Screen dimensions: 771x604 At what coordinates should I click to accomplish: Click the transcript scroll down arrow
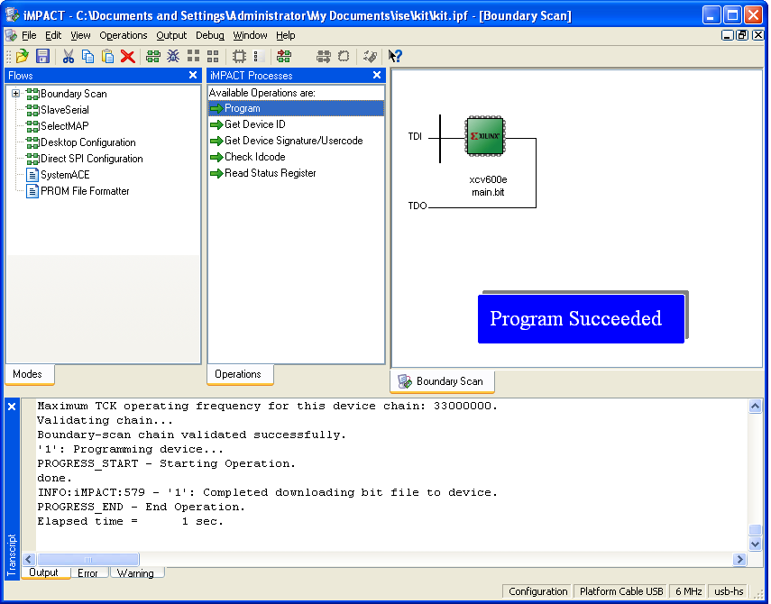point(756,544)
